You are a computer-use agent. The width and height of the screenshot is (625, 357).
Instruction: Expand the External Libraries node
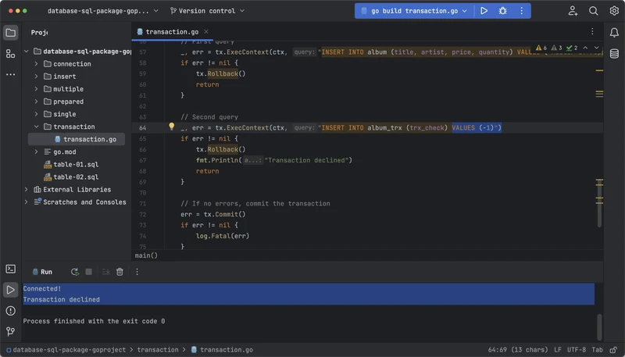(x=27, y=189)
